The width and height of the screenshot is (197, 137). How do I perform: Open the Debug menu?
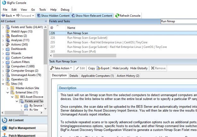(x=65, y=10)
